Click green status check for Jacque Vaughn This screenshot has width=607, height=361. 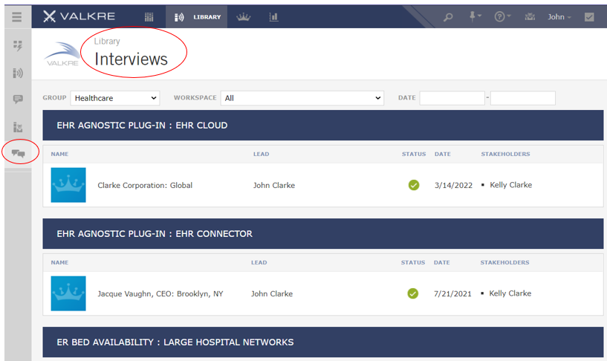(412, 293)
